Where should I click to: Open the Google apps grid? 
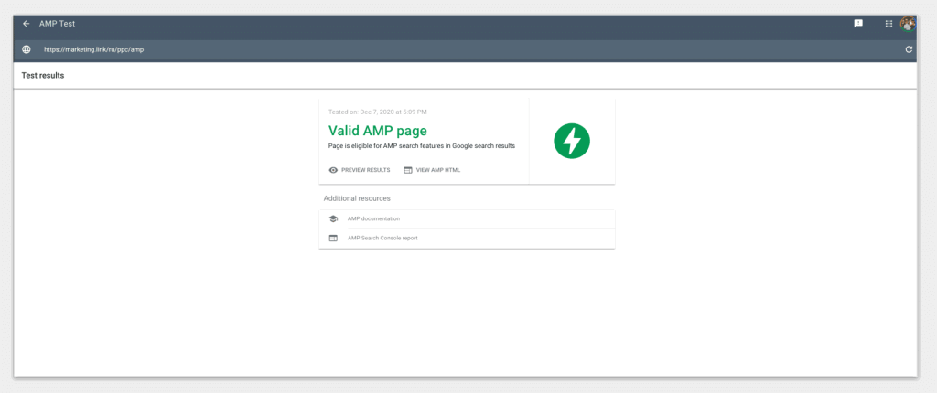coord(889,24)
